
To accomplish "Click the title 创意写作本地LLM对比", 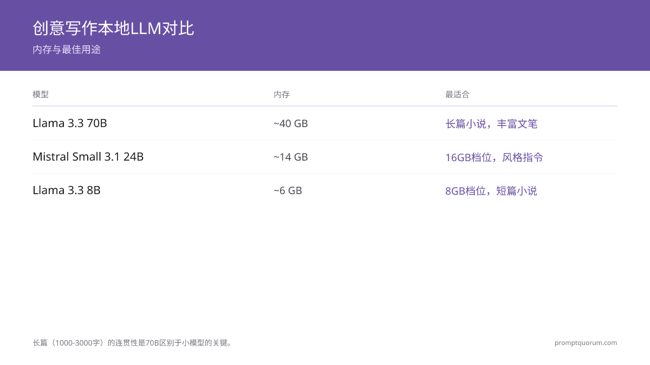I will [113, 28].
